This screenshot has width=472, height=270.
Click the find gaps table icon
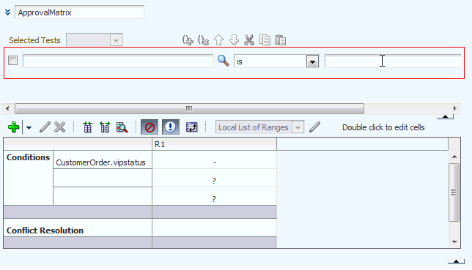122,127
